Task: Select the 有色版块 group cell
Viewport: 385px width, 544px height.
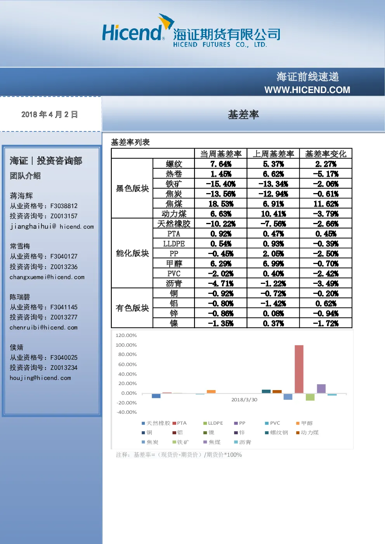Action: [x=132, y=308]
